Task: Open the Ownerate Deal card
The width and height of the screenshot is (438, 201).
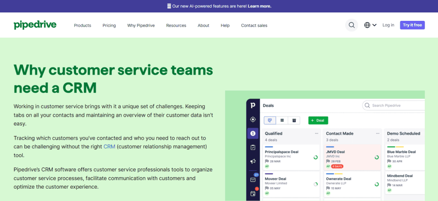Action: click(x=352, y=184)
